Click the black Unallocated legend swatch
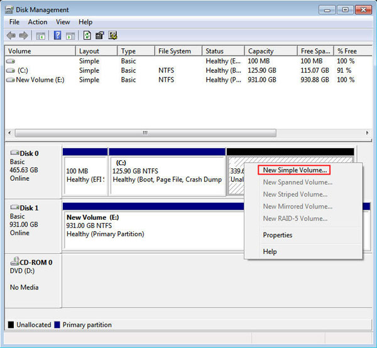 point(11,325)
